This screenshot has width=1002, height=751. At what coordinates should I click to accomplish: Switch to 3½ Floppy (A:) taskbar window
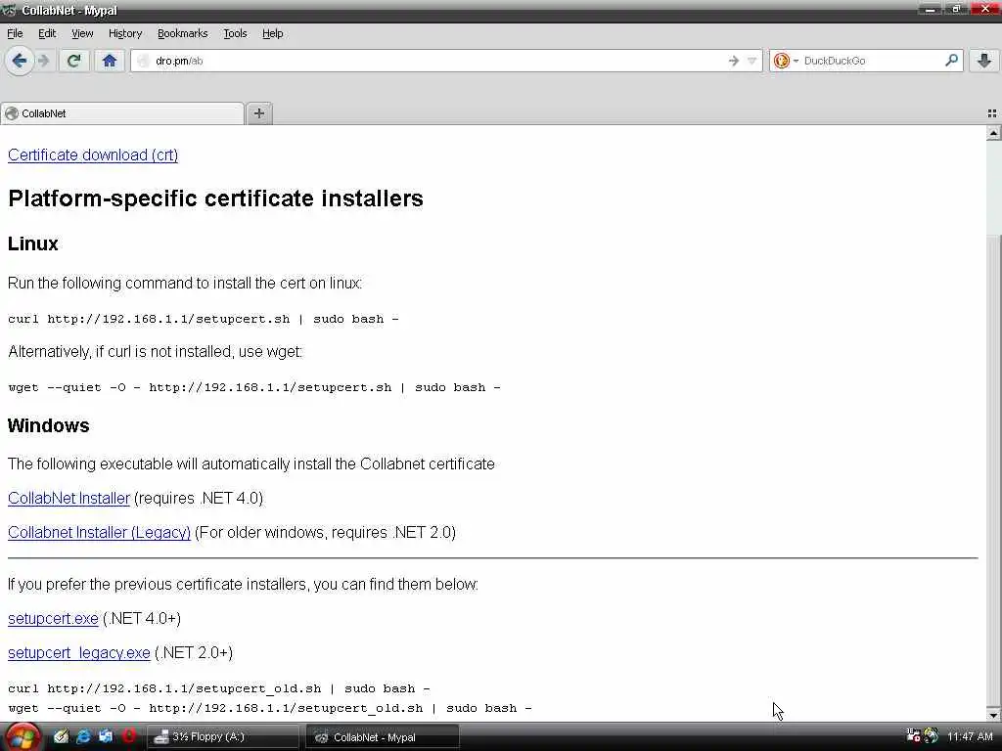[226, 737]
